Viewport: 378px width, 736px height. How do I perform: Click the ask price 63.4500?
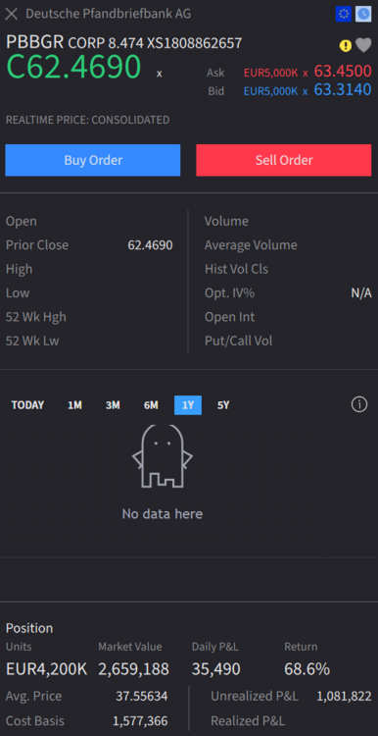(x=343, y=72)
